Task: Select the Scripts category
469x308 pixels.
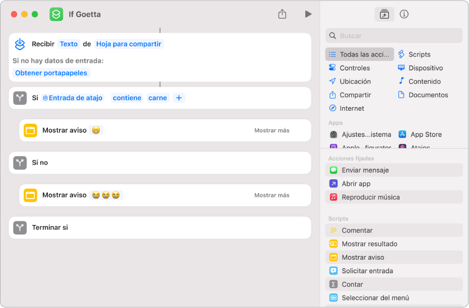Action: click(419, 54)
